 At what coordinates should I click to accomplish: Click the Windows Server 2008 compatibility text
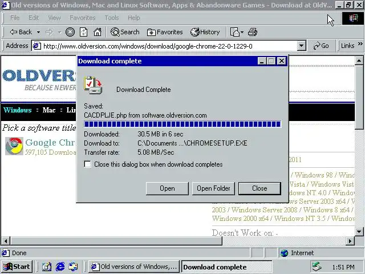click(265, 210)
